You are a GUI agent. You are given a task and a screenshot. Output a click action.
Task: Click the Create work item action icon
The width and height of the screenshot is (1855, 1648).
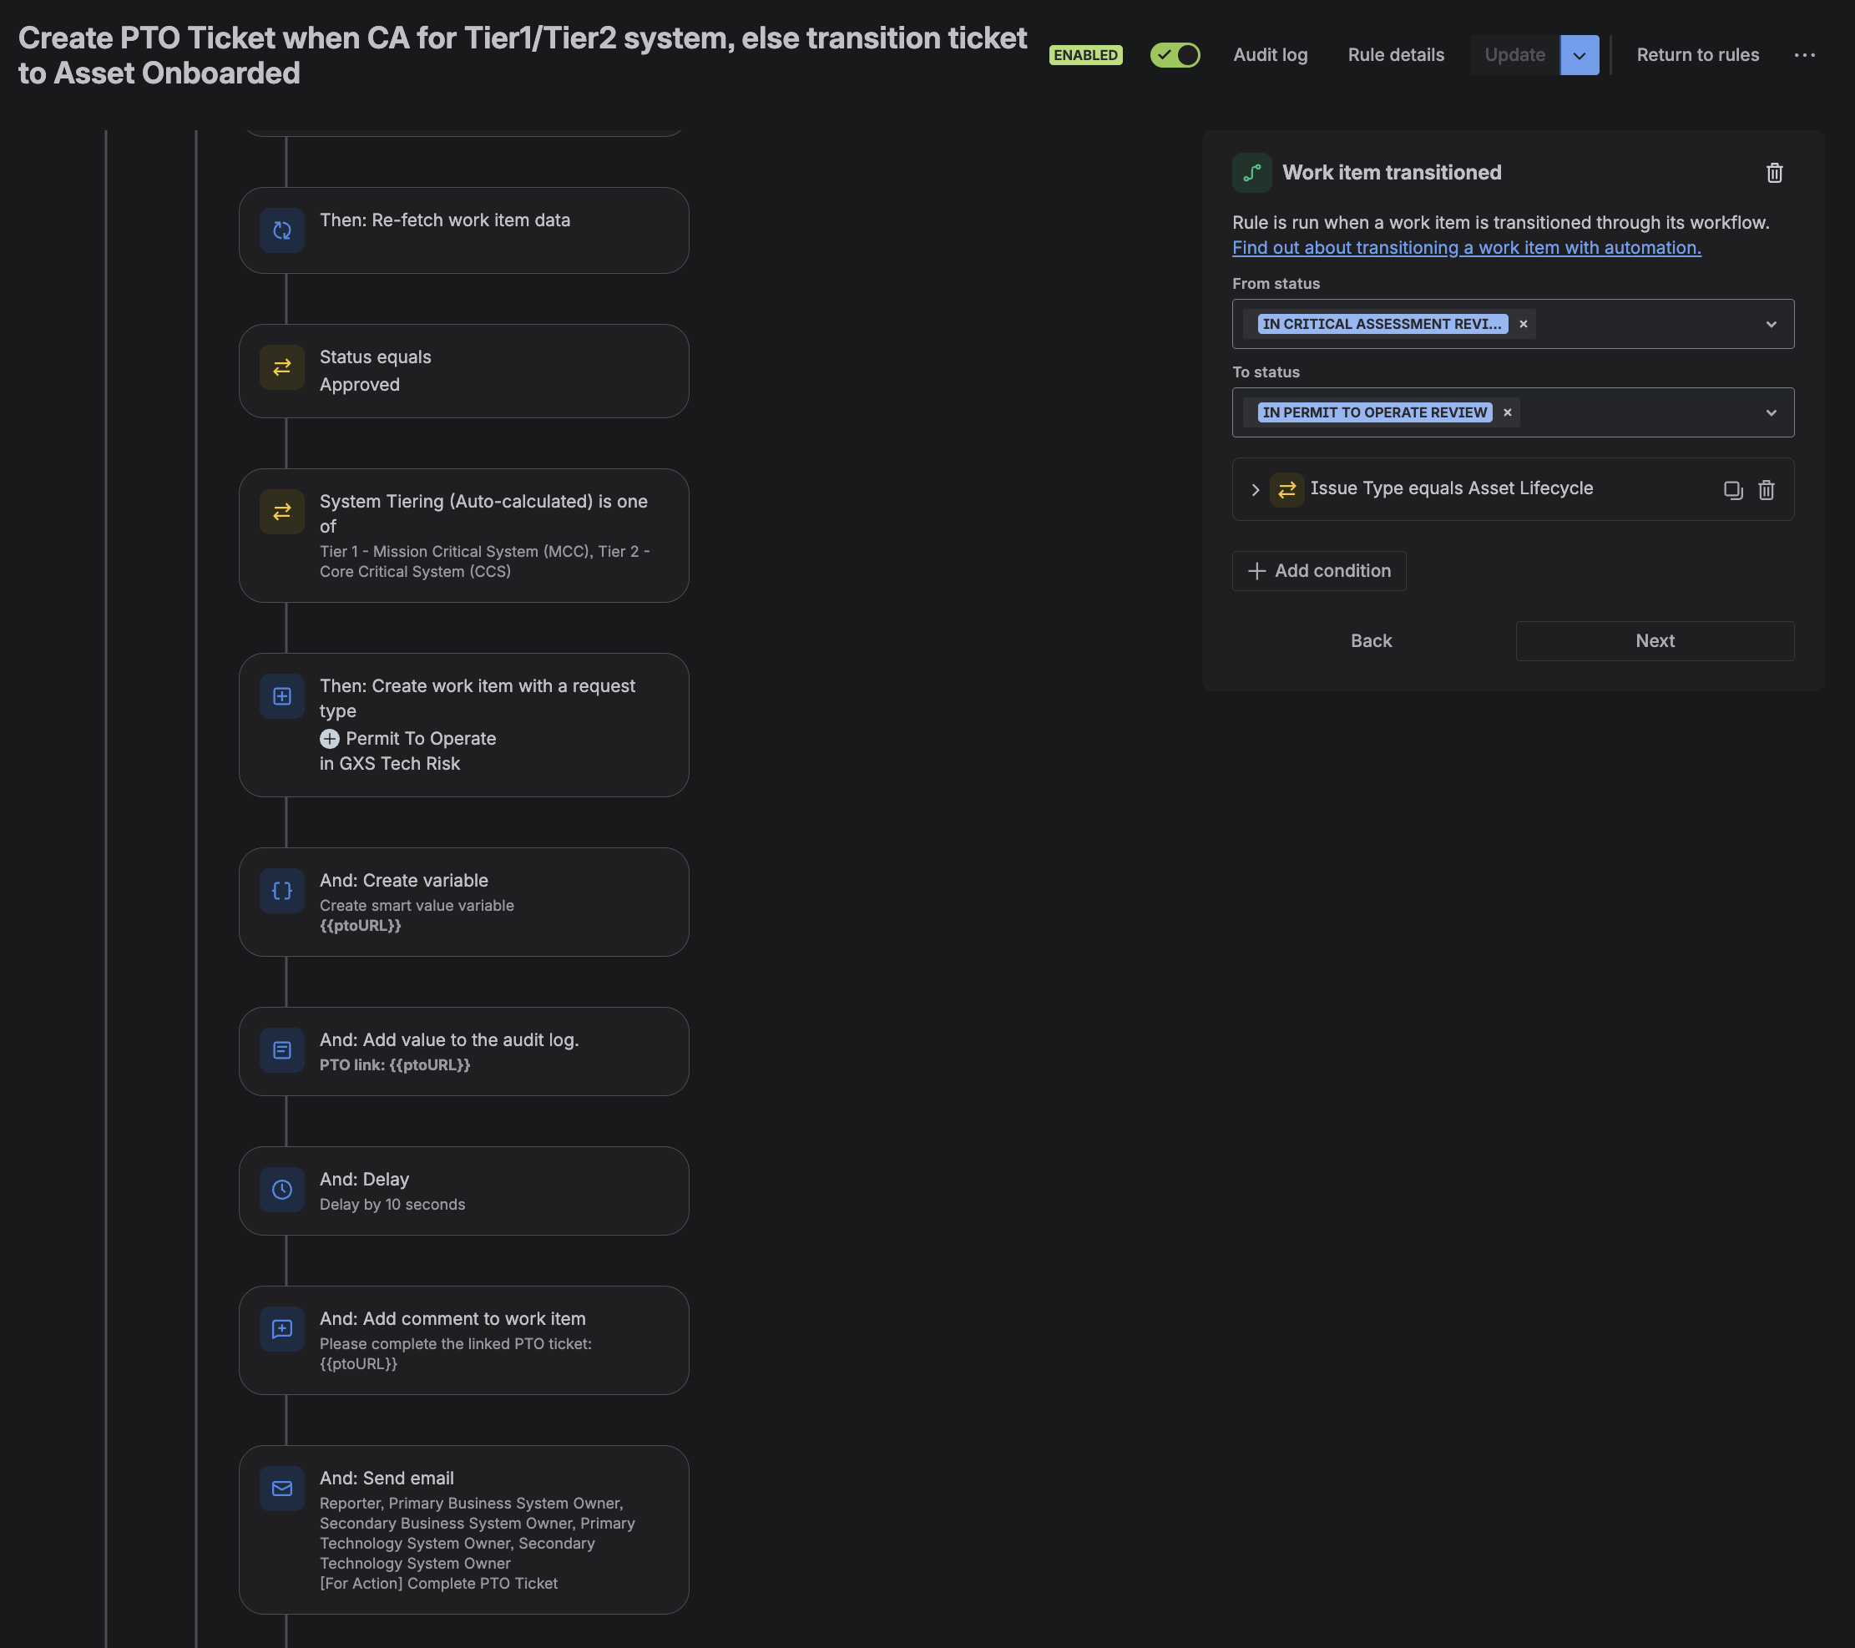pyautogui.click(x=282, y=696)
